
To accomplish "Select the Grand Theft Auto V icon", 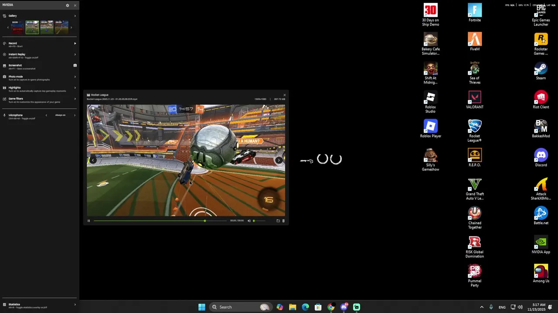I will [475, 189].
